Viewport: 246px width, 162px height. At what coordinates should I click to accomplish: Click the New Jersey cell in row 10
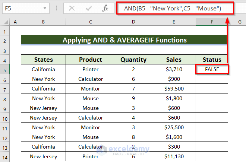tap(44, 118)
